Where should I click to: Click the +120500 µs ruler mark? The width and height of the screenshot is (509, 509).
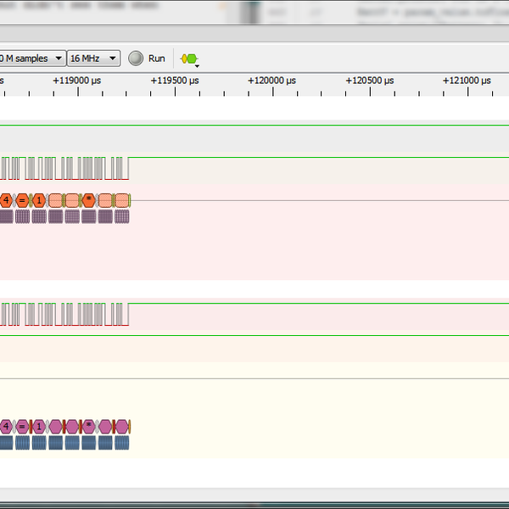point(369,81)
